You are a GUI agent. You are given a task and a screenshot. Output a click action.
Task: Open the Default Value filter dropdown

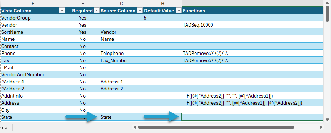click(x=179, y=11)
